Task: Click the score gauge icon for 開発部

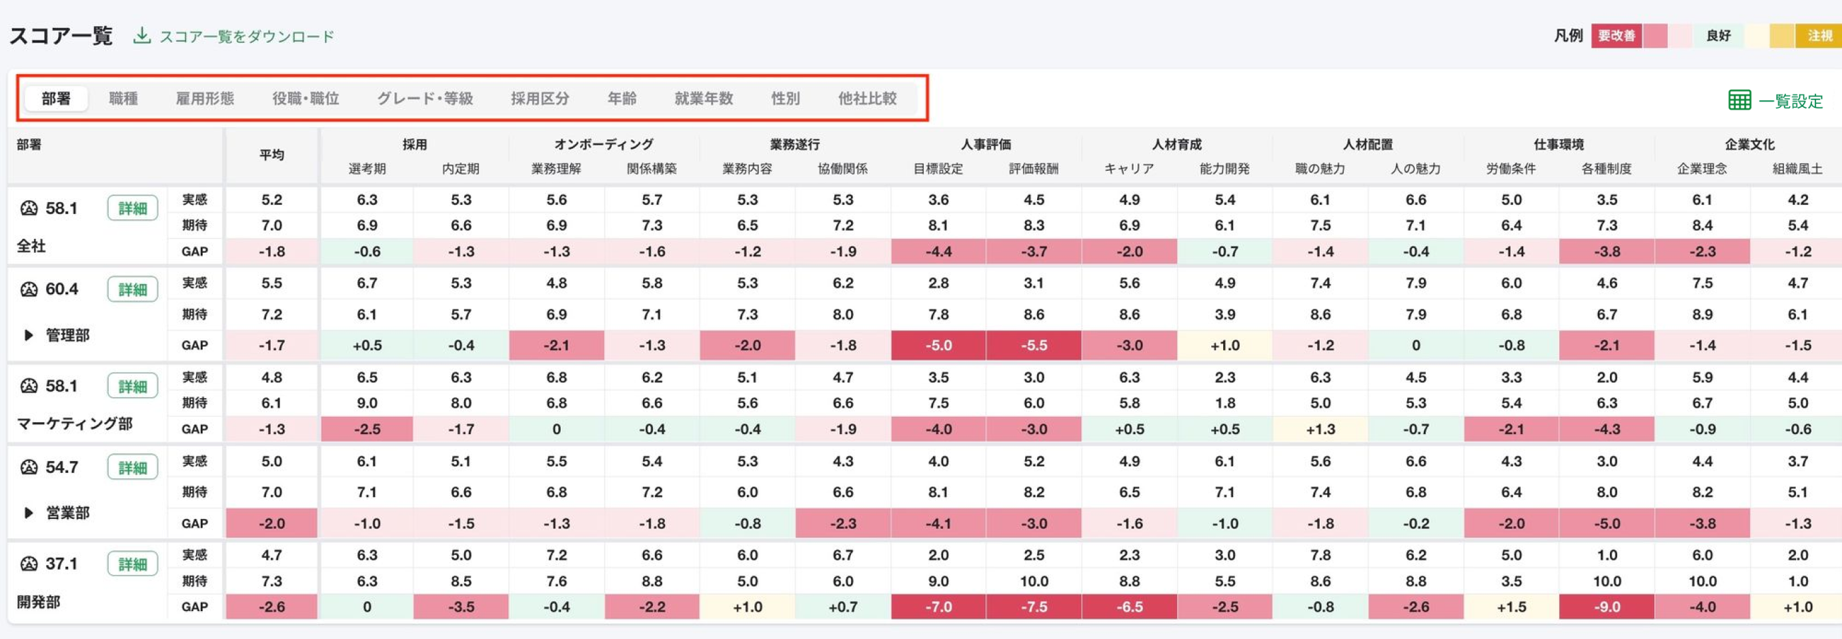Action: point(29,564)
